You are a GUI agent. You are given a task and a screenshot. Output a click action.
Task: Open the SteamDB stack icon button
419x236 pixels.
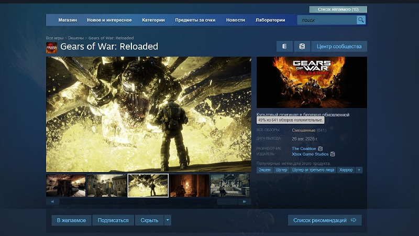(302, 46)
